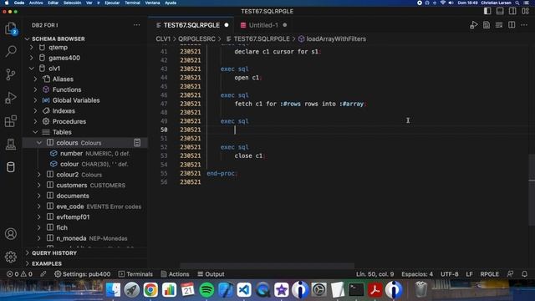Open the IBM i view below Extensions
This screenshot has height=301, width=535.
coord(11,144)
